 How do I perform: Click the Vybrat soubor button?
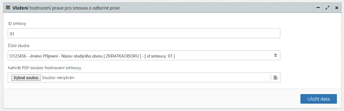pyautogui.click(x=26, y=77)
